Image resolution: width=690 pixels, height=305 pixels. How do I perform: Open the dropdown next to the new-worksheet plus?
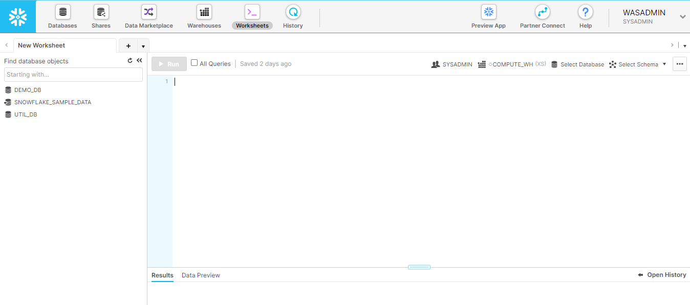coord(143,45)
